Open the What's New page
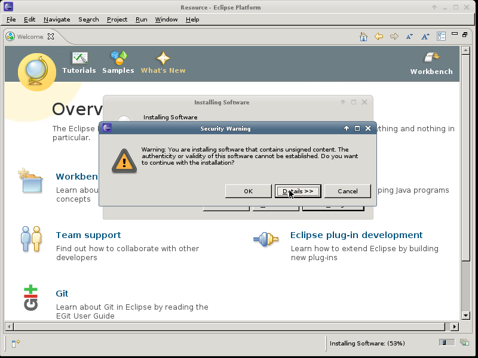The width and height of the screenshot is (478, 358). coord(163,63)
